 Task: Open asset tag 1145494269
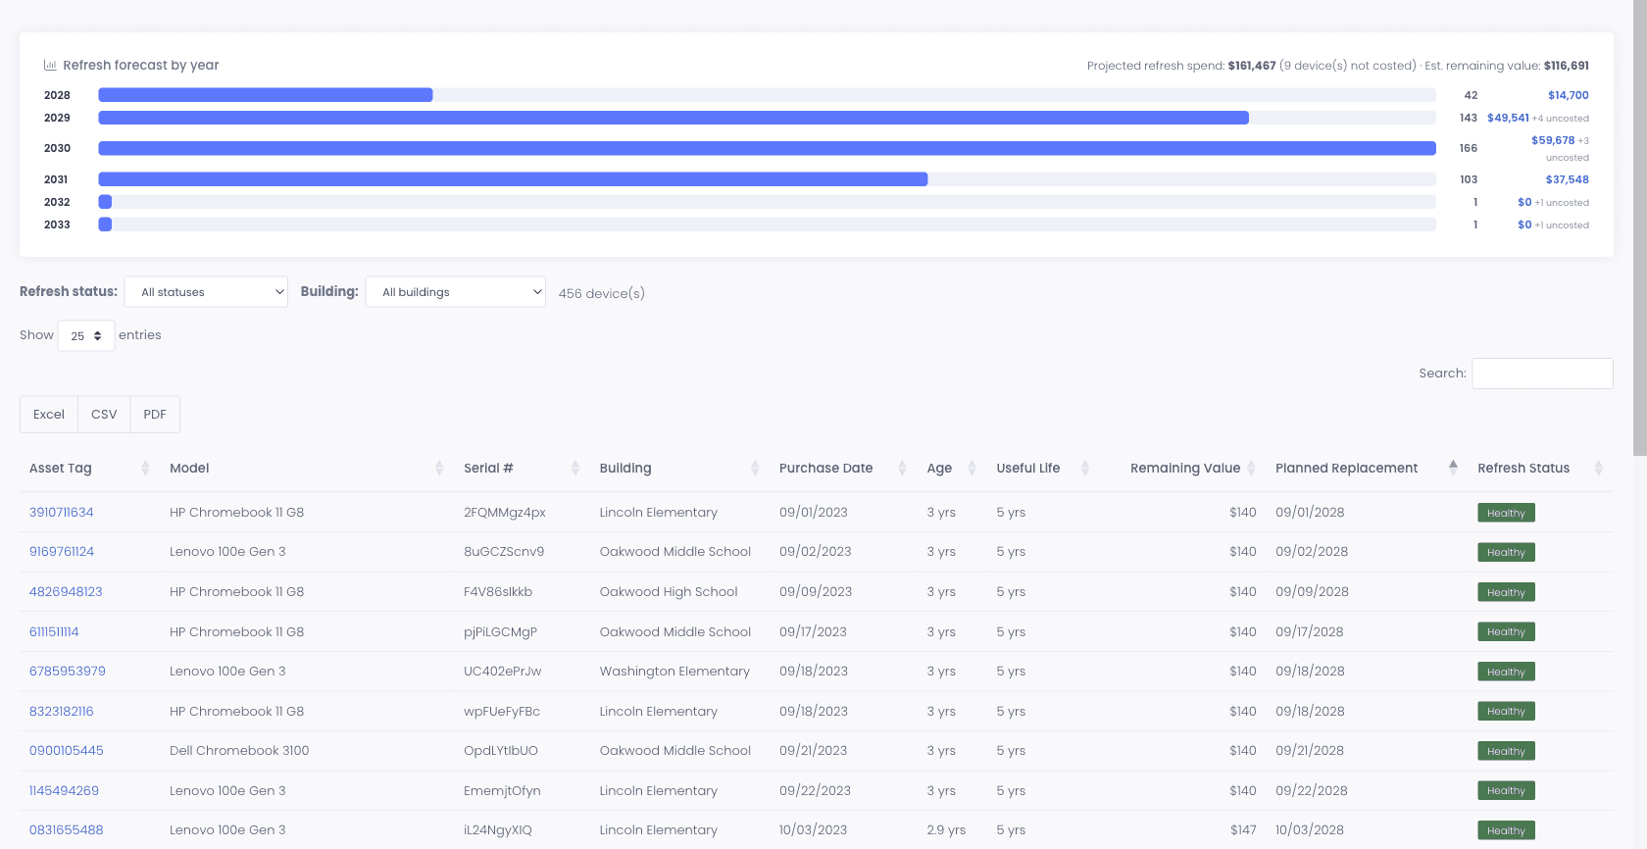click(x=64, y=791)
